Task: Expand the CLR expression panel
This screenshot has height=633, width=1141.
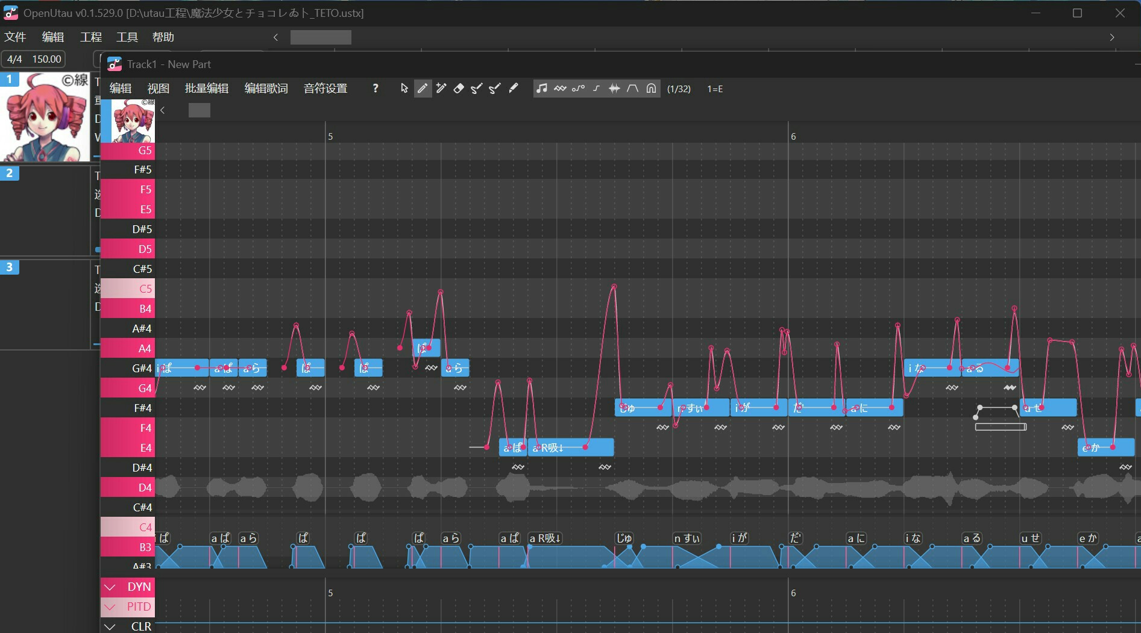Action: click(110, 626)
